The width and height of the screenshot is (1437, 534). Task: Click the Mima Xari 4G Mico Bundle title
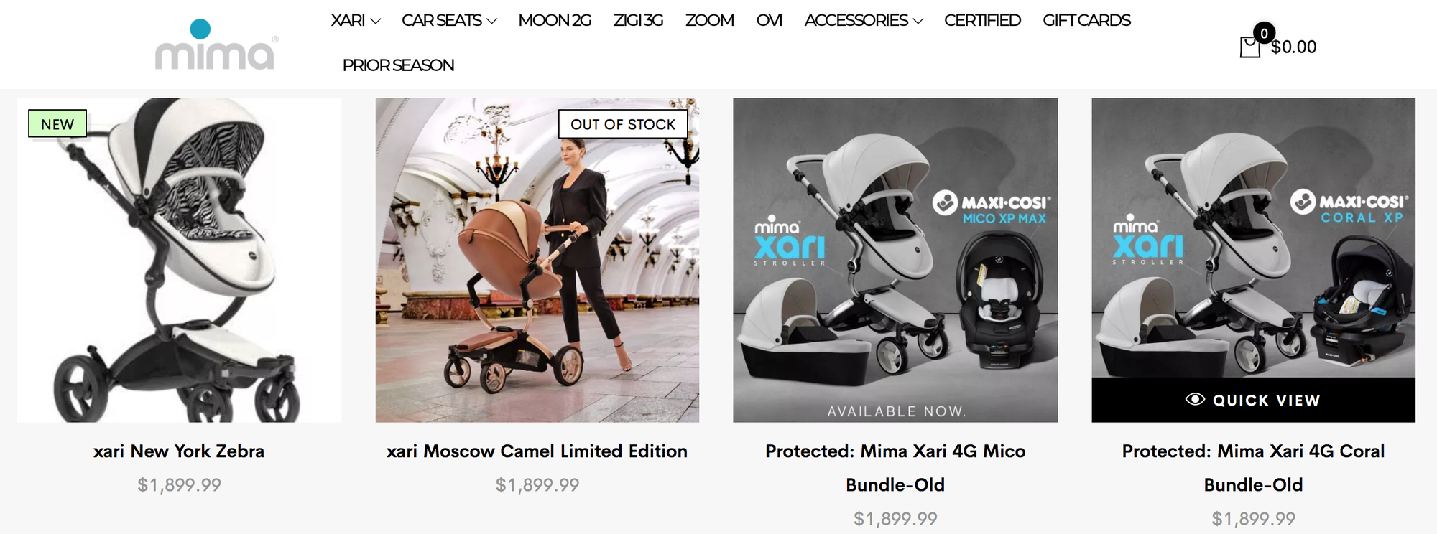pyautogui.click(x=895, y=467)
